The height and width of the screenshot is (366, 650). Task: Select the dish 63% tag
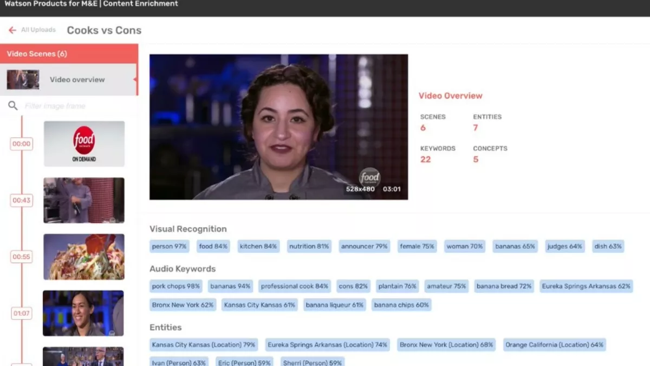click(x=608, y=247)
